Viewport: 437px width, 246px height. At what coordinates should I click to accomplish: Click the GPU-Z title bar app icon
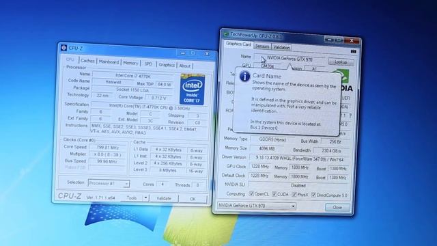coord(226,34)
